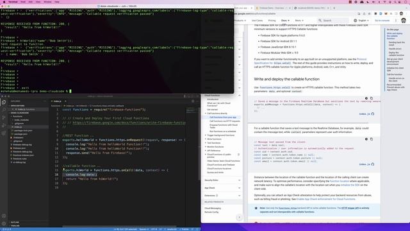Open Remote Config under Related Products
The width and height of the screenshot is (410, 231).
211,212
